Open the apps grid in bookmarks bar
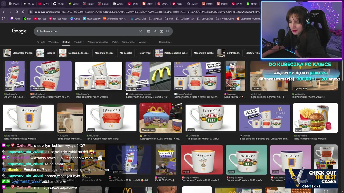This screenshot has height=193, width=344. point(3,19)
